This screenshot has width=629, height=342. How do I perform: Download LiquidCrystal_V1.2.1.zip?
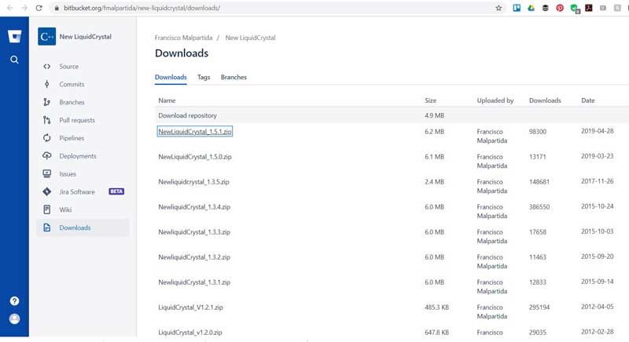[190, 307]
